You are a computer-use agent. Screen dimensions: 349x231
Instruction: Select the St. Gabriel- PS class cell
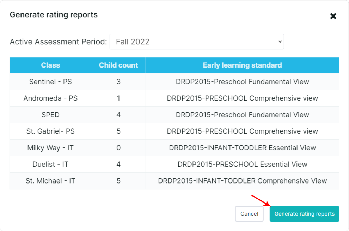point(50,131)
